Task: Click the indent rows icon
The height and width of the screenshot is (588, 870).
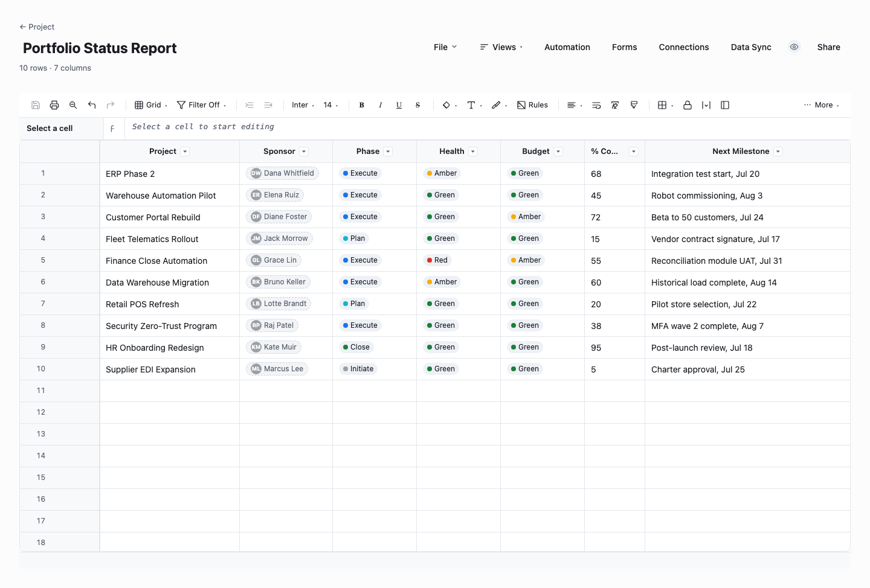Action: coord(250,105)
